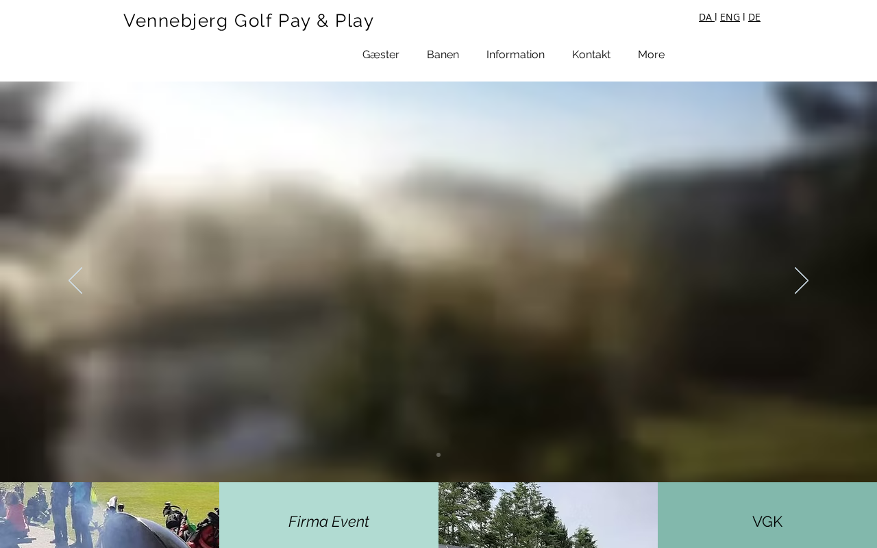Open the Information menu item
This screenshot has height=548, width=877.
pyautogui.click(x=515, y=55)
